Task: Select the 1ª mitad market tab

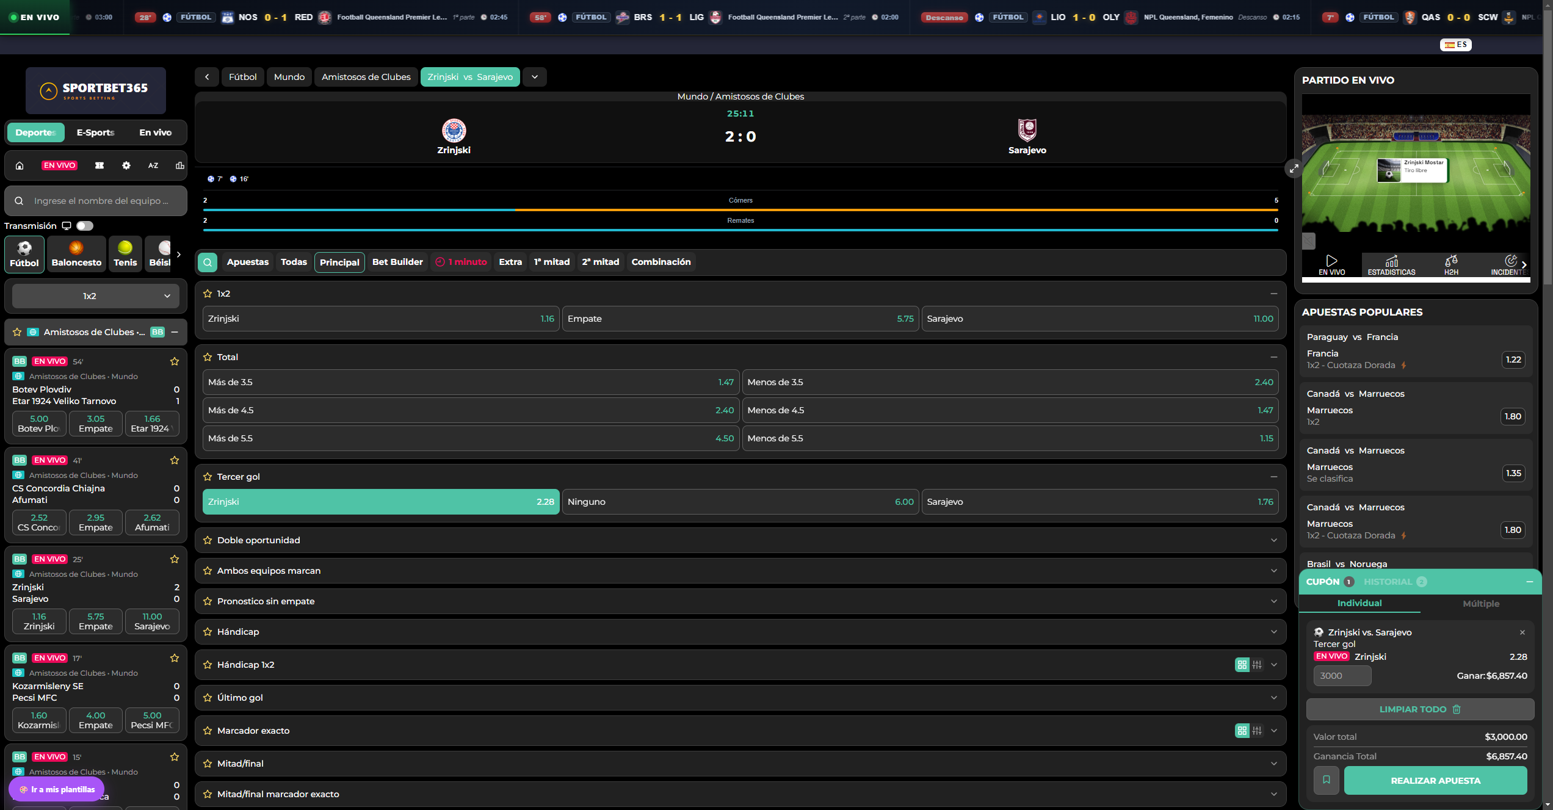Action: [x=552, y=262]
